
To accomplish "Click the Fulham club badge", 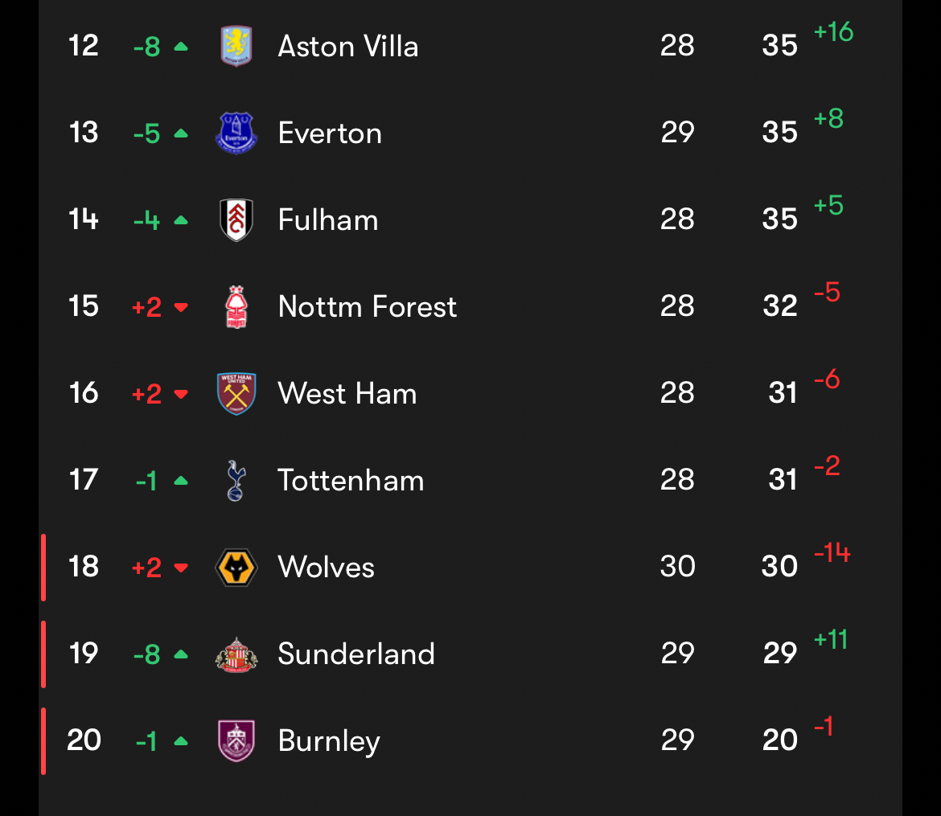I will click(236, 219).
